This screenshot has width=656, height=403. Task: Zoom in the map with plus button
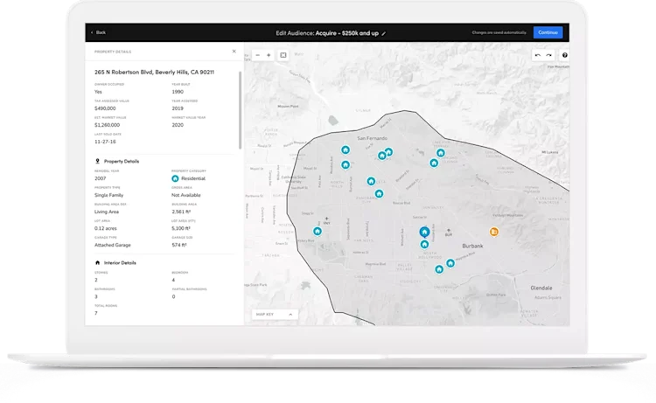pos(269,55)
